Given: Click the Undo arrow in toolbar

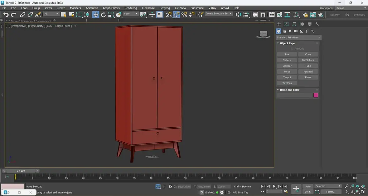Looking at the screenshot, I should click(6, 15).
